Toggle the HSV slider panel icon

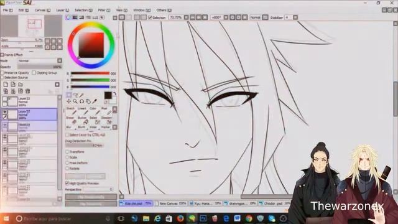point(81,17)
